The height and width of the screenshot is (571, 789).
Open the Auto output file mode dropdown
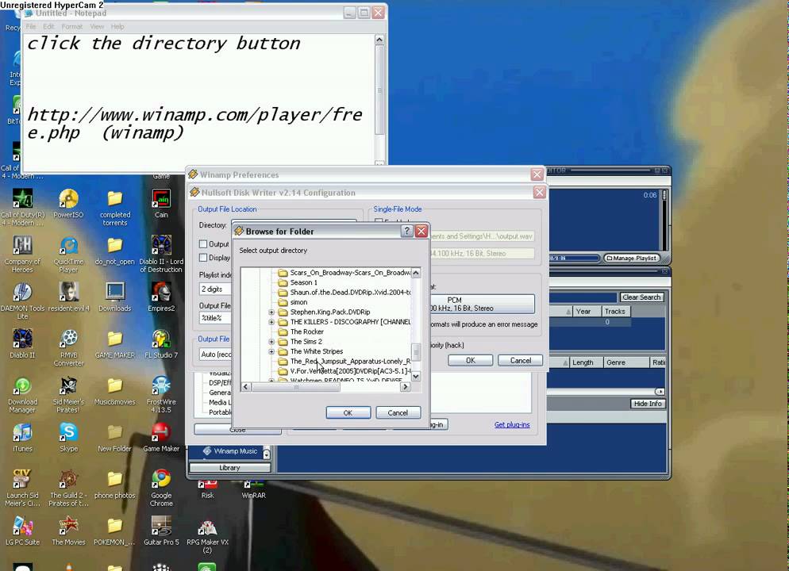pyautogui.click(x=215, y=354)
